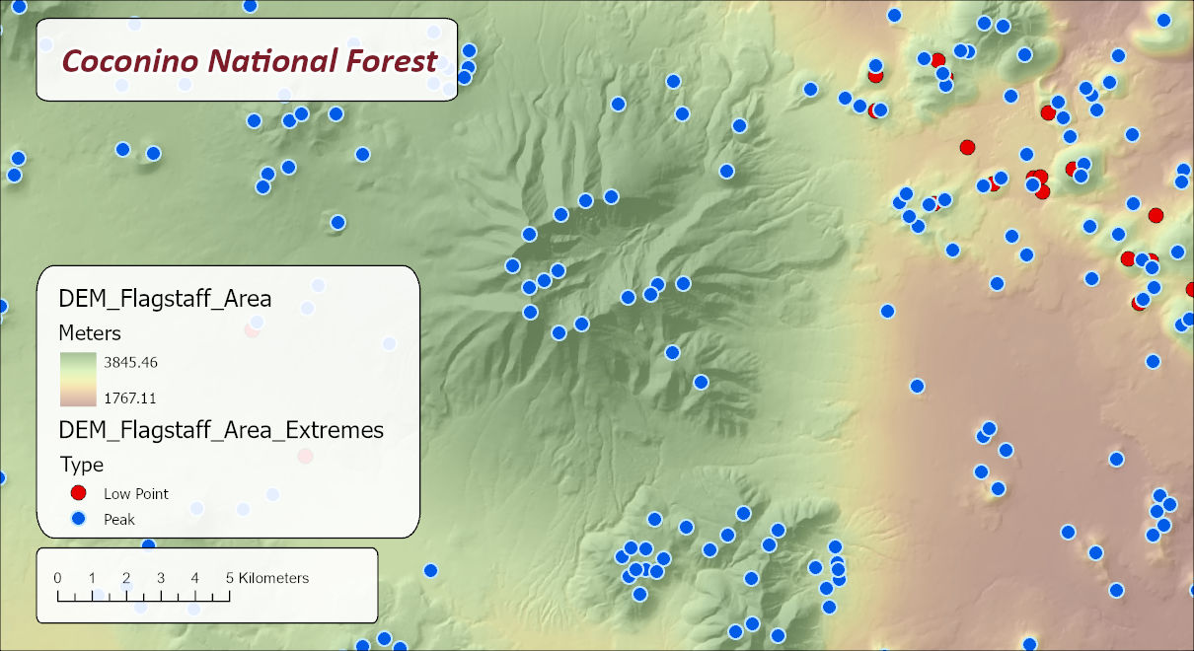
Task: Select the DEM_Flagstaff_Area legend heading
Action: [165, 297]
